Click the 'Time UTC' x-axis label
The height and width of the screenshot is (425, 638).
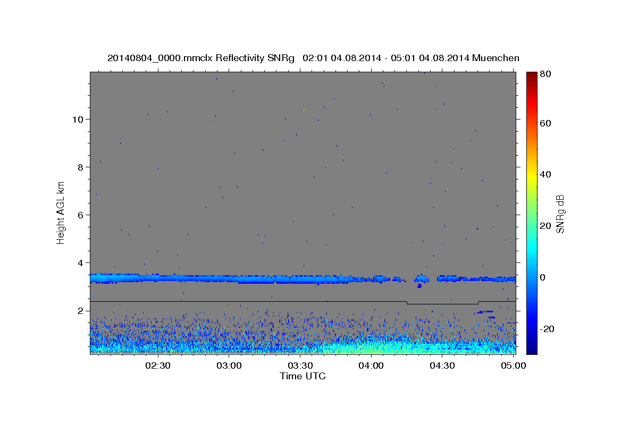(303, 376)
